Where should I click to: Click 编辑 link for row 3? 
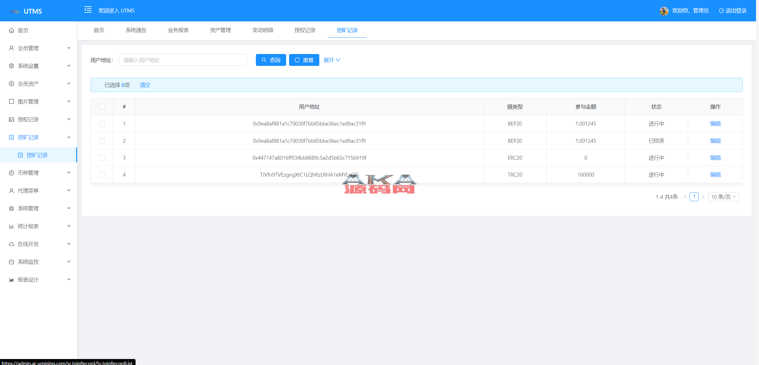click(x=715, y=158)
